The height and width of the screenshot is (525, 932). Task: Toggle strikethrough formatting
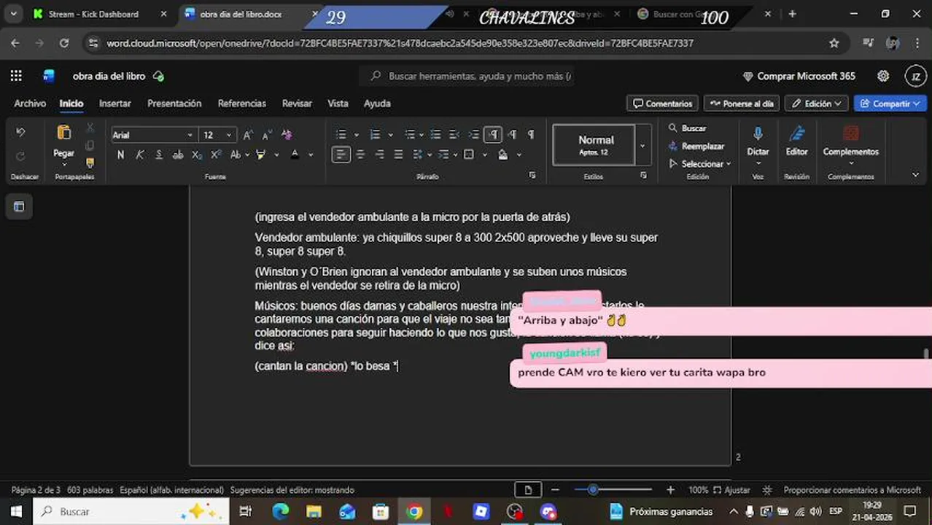178,155
